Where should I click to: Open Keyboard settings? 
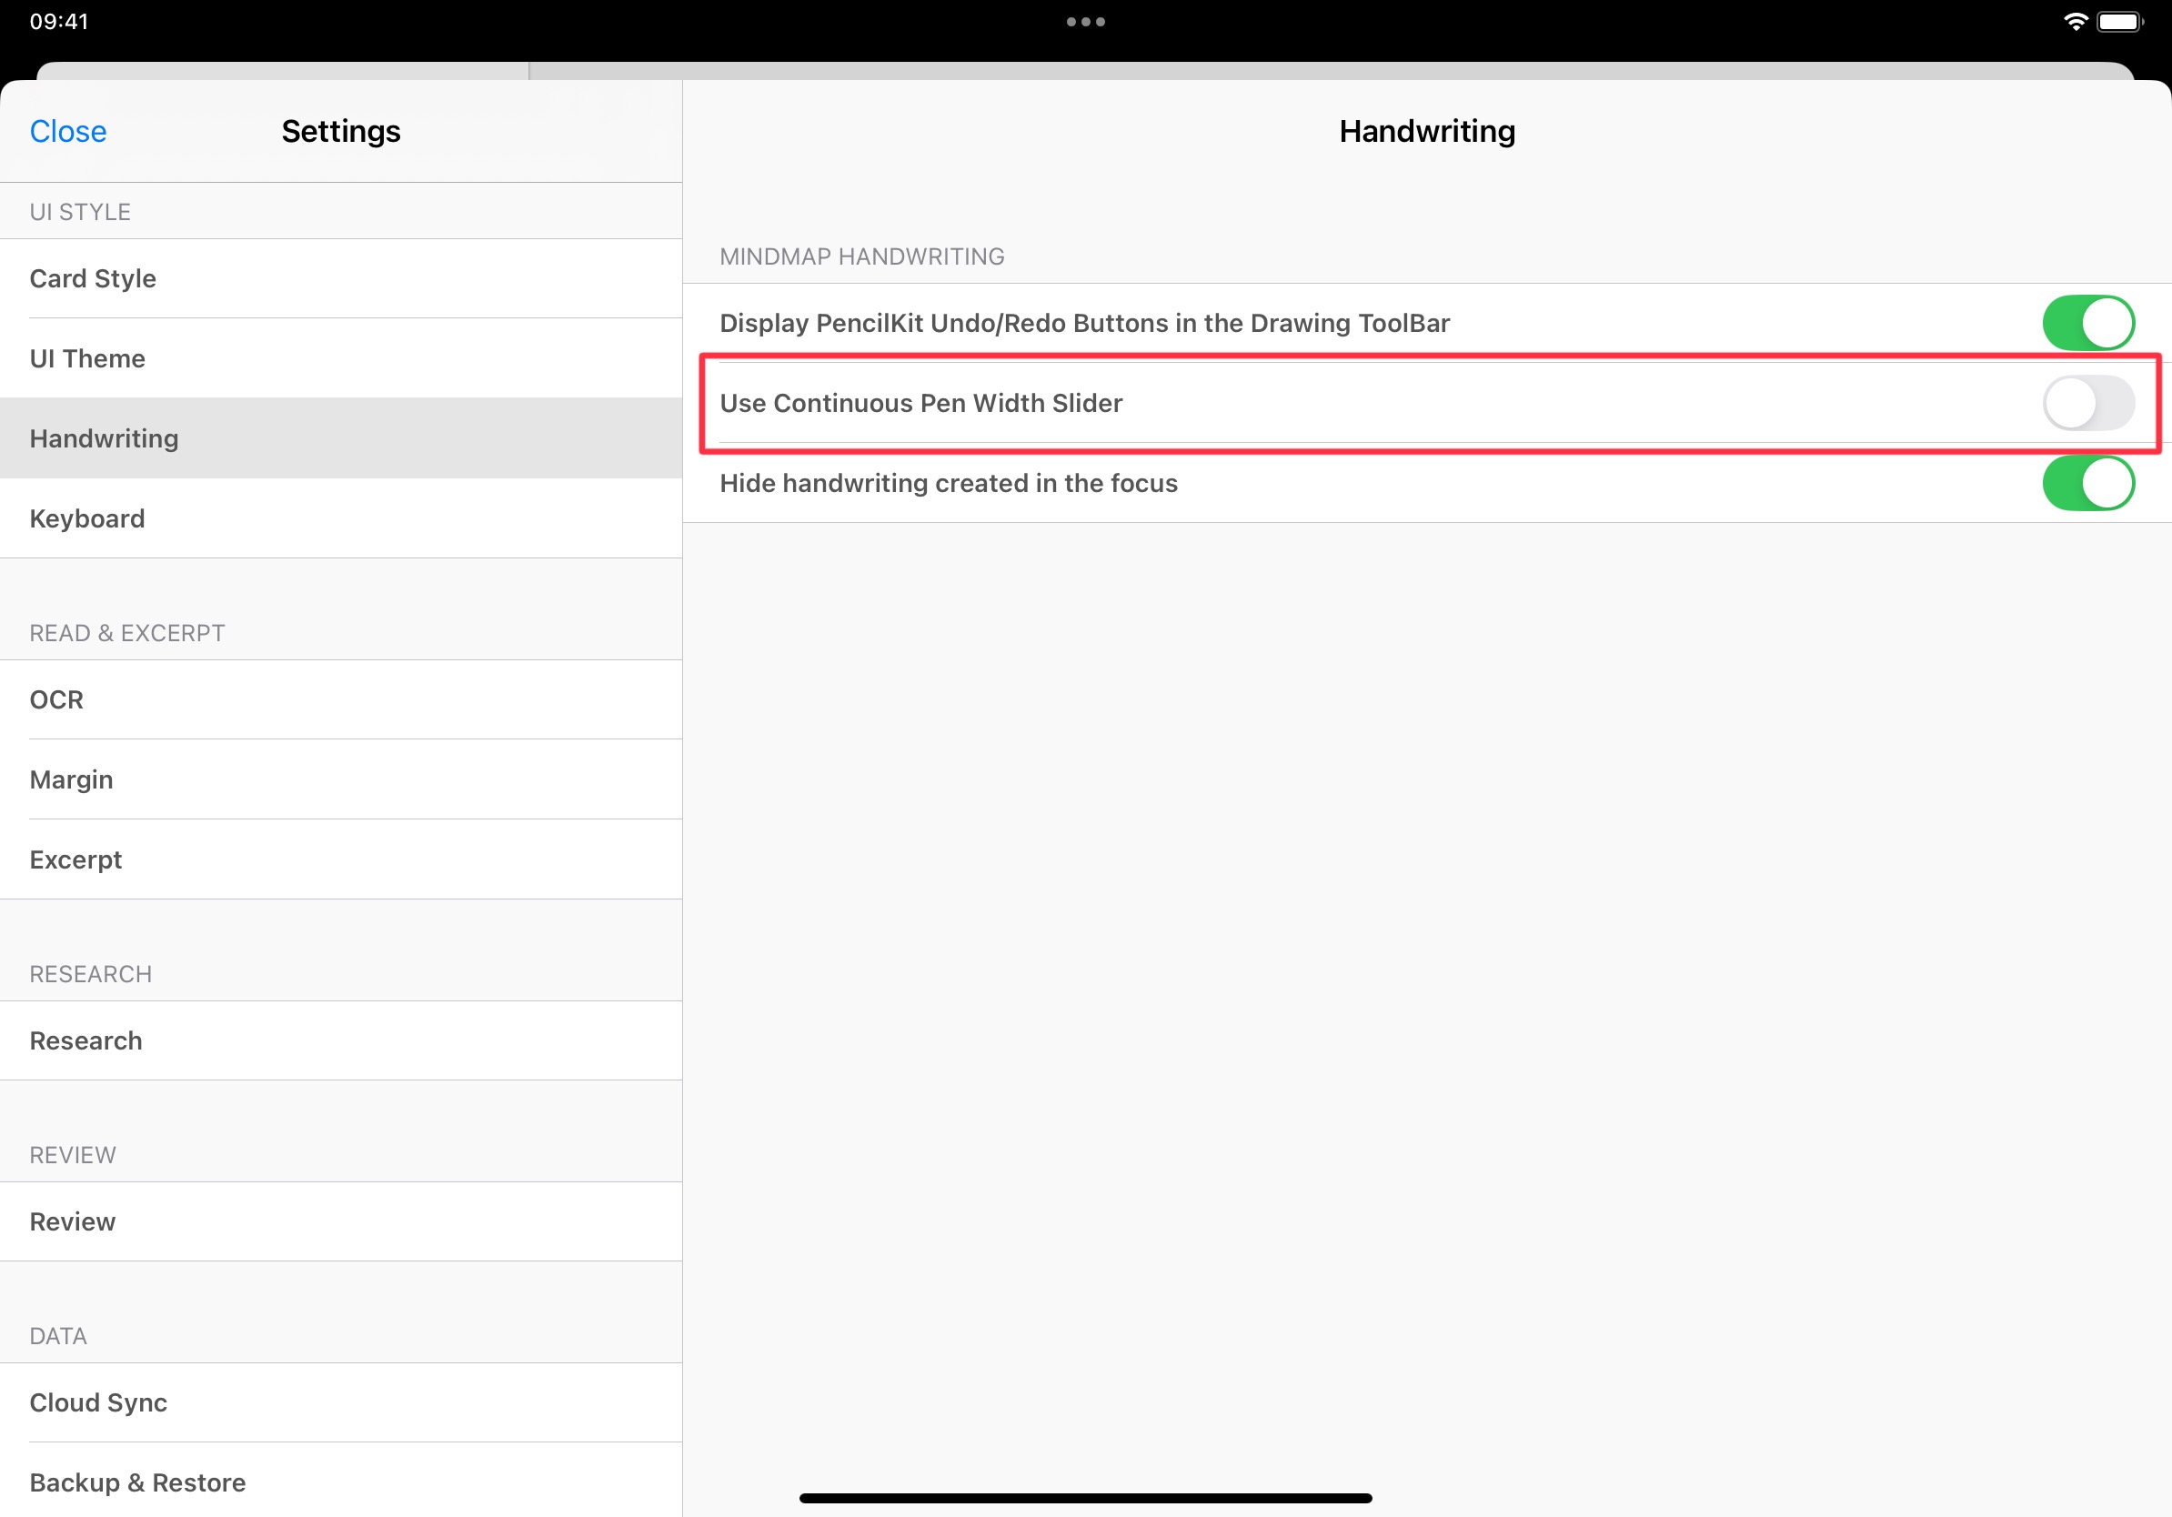point(340,518)
